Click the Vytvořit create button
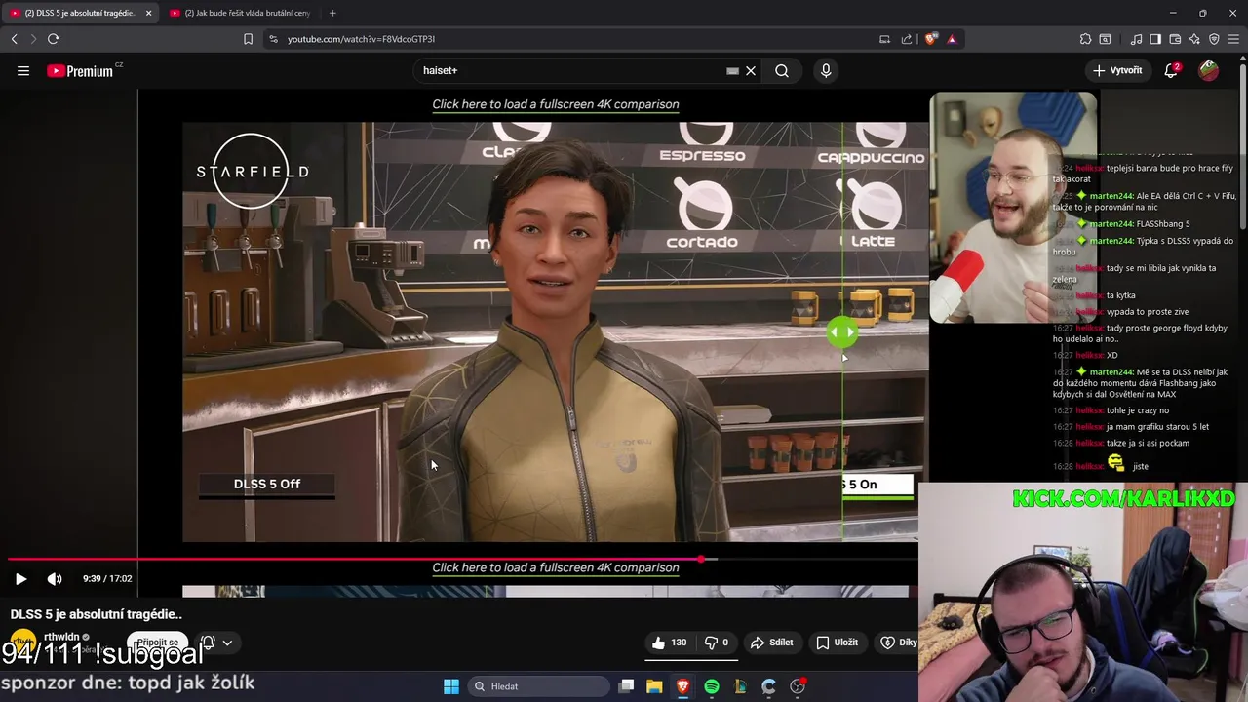Viewport: 1248px width, 702px height. click(1117, 70)
